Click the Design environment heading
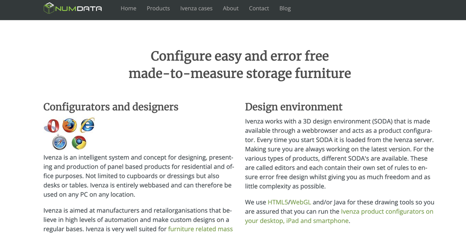Image resolution: width=466 pixels, height=235 pixels. coord(294,107)
